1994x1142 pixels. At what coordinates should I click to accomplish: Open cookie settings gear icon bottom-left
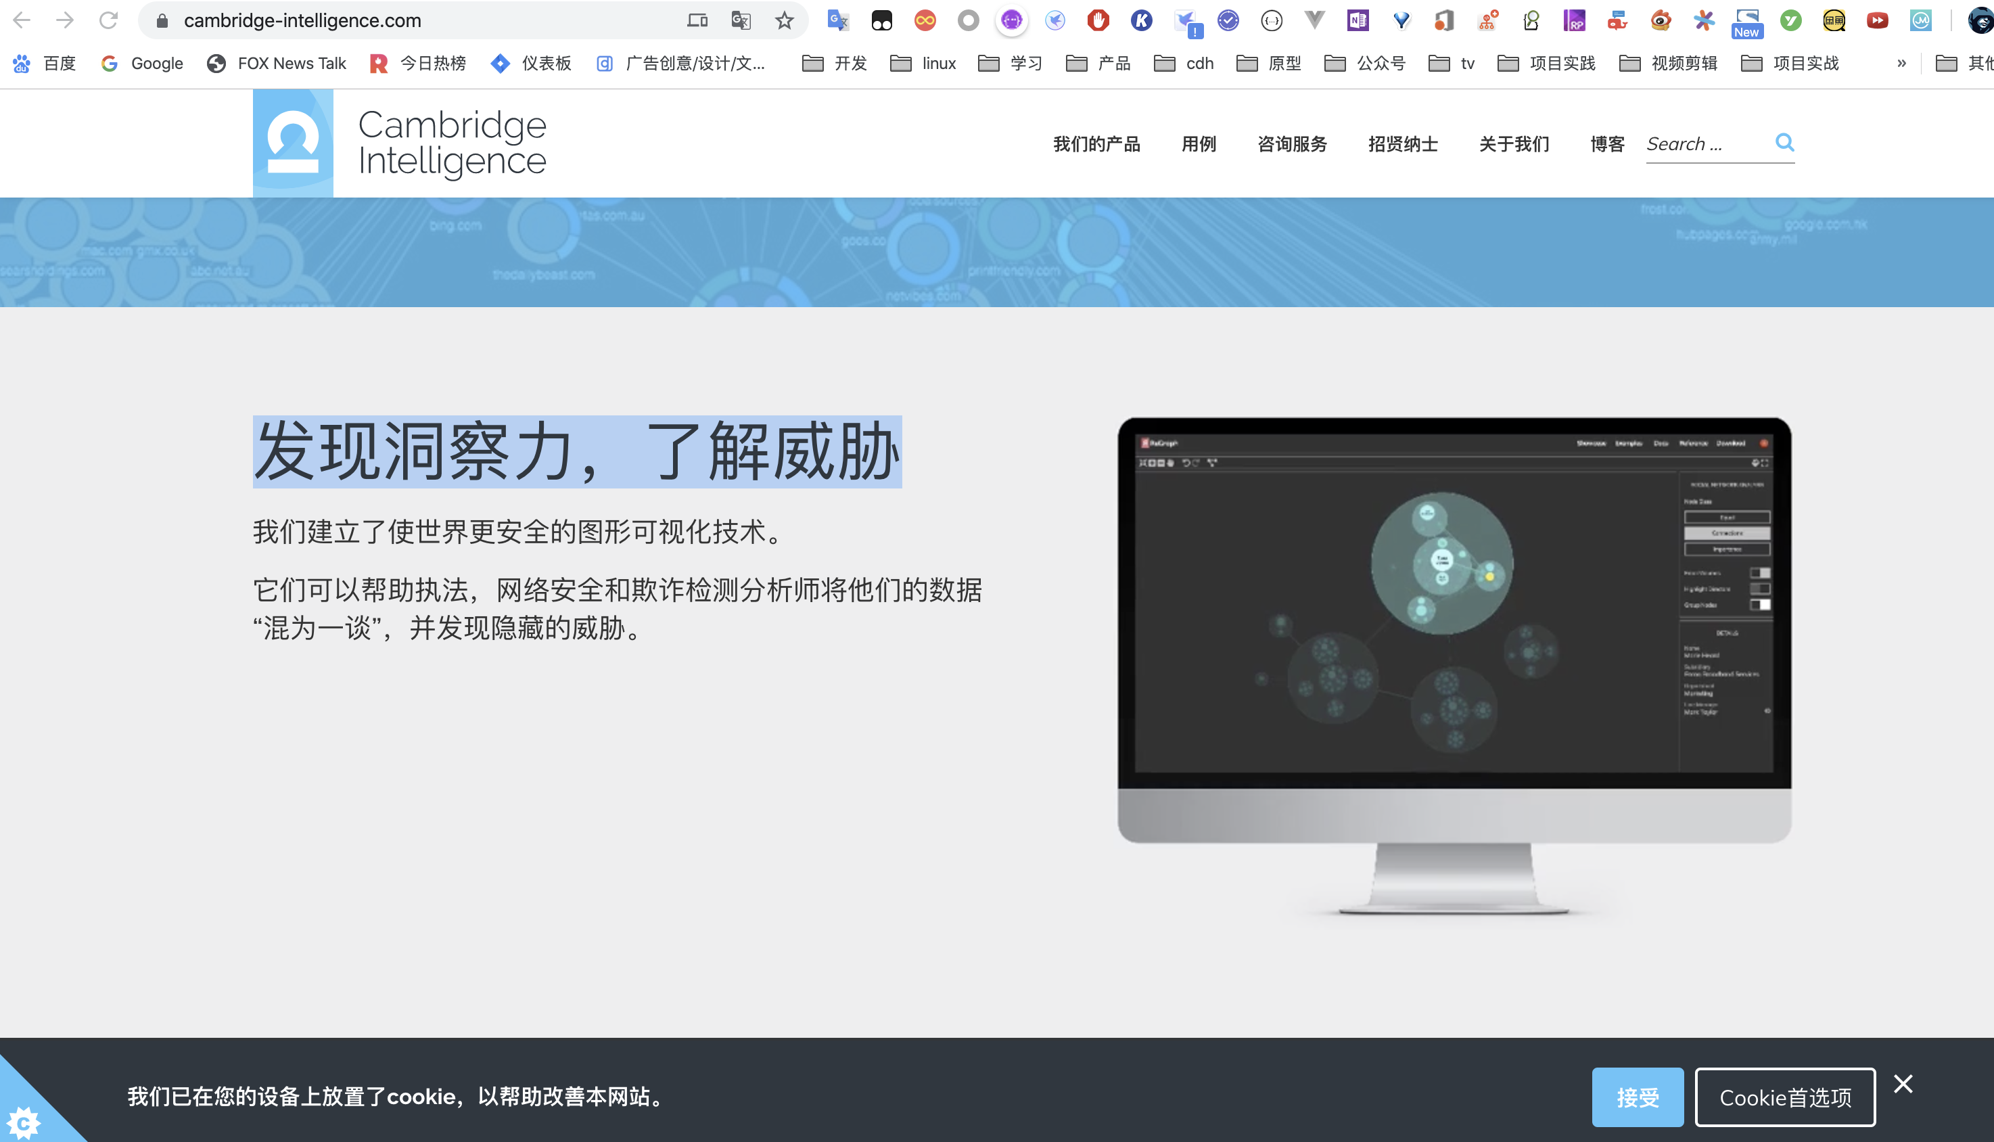(x=24, y=1122)
